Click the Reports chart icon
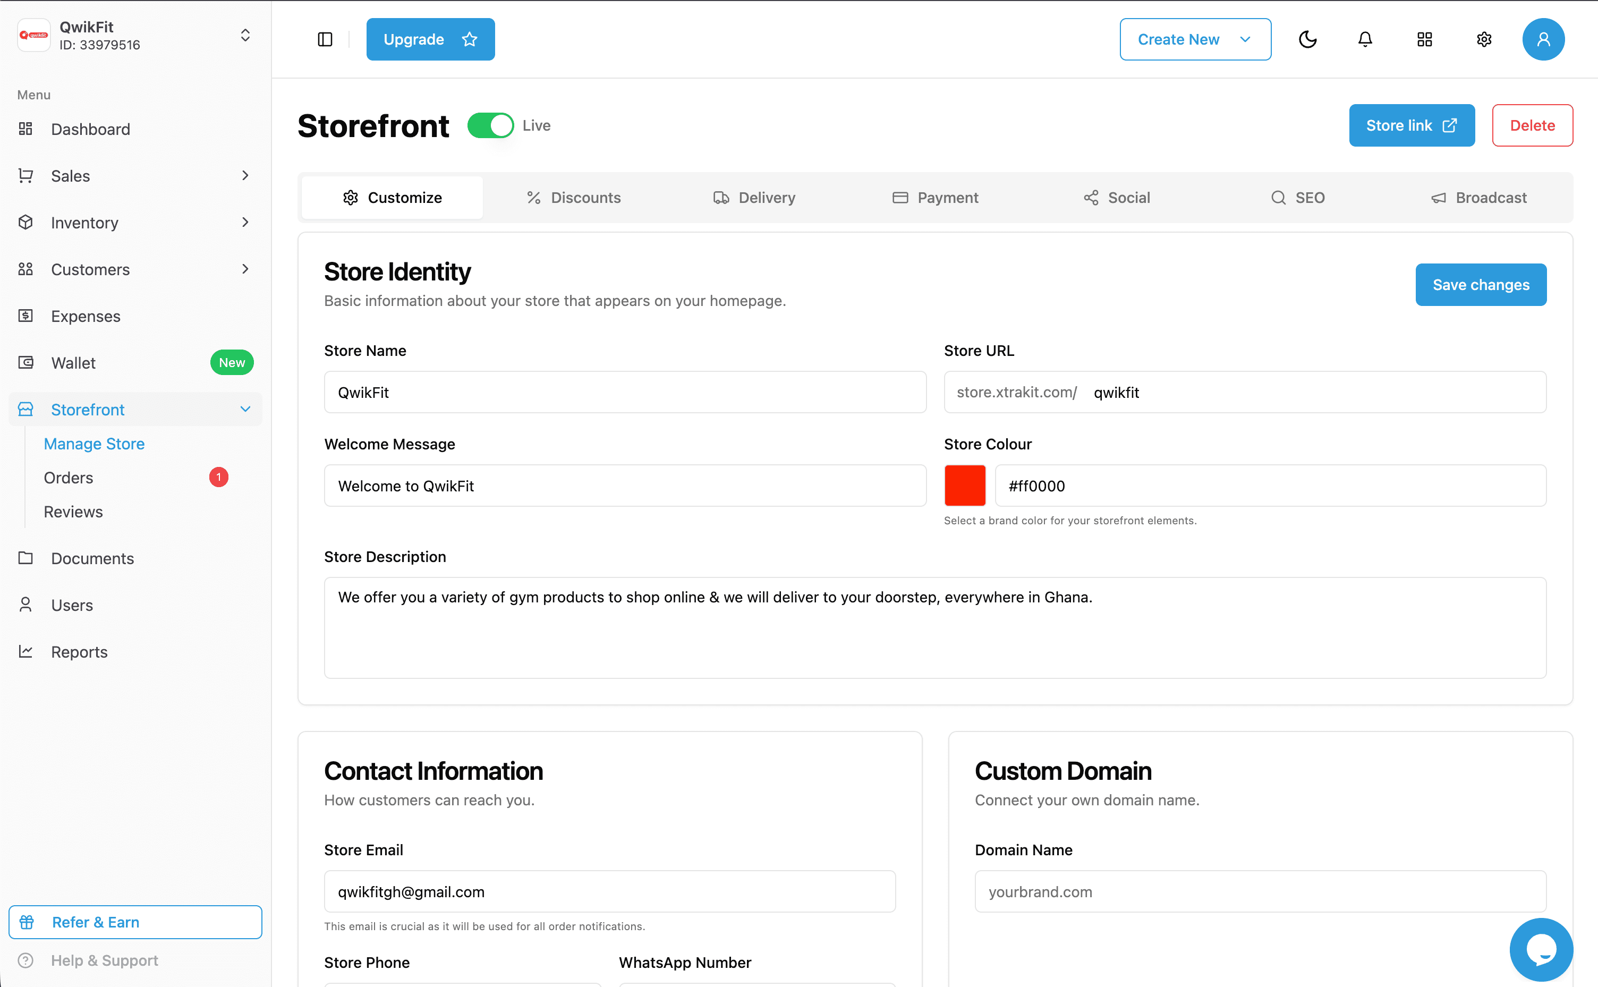This screenshot has width=1598, height=987. click(x=25, y=651)
